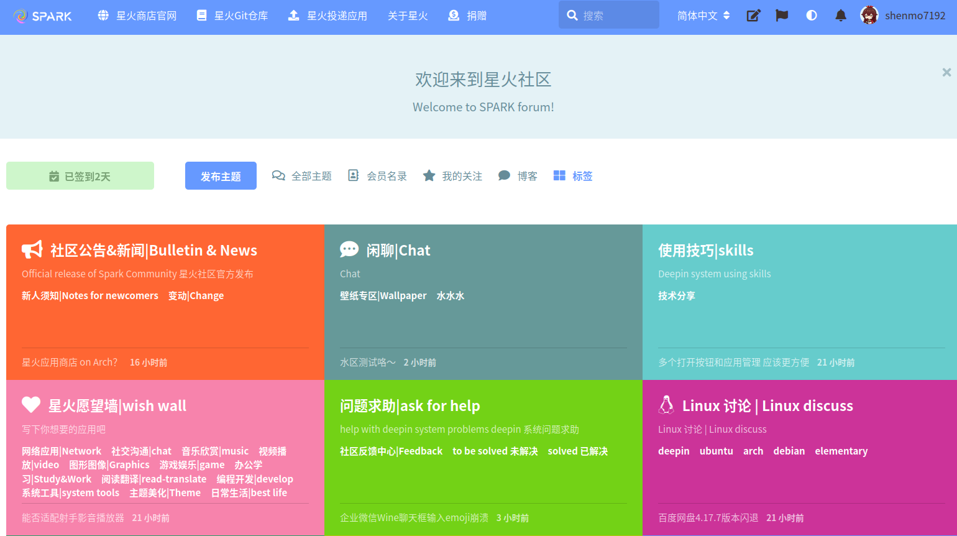Click the Linux penguin icon
Viewport: 957px width, 536px height.
pos(666,405)
